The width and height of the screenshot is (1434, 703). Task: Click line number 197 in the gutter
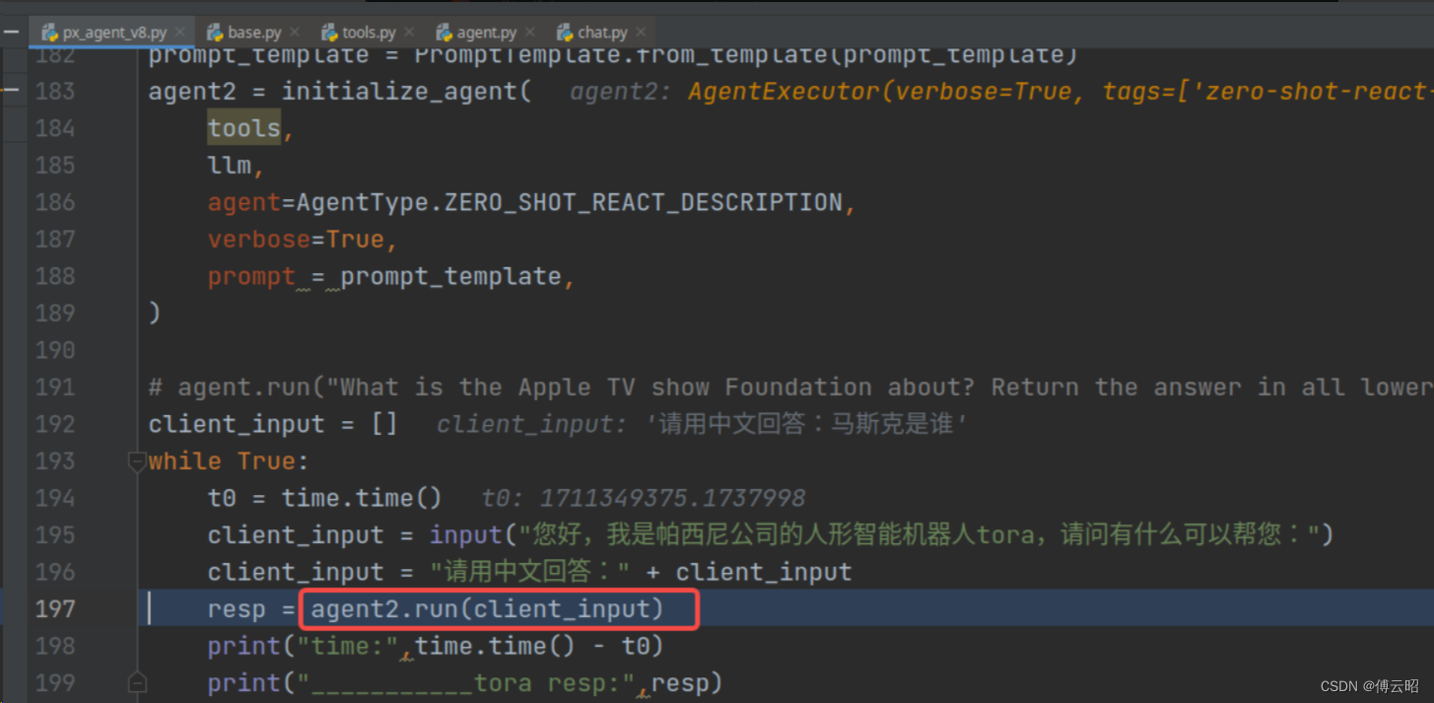pos(55,609)
